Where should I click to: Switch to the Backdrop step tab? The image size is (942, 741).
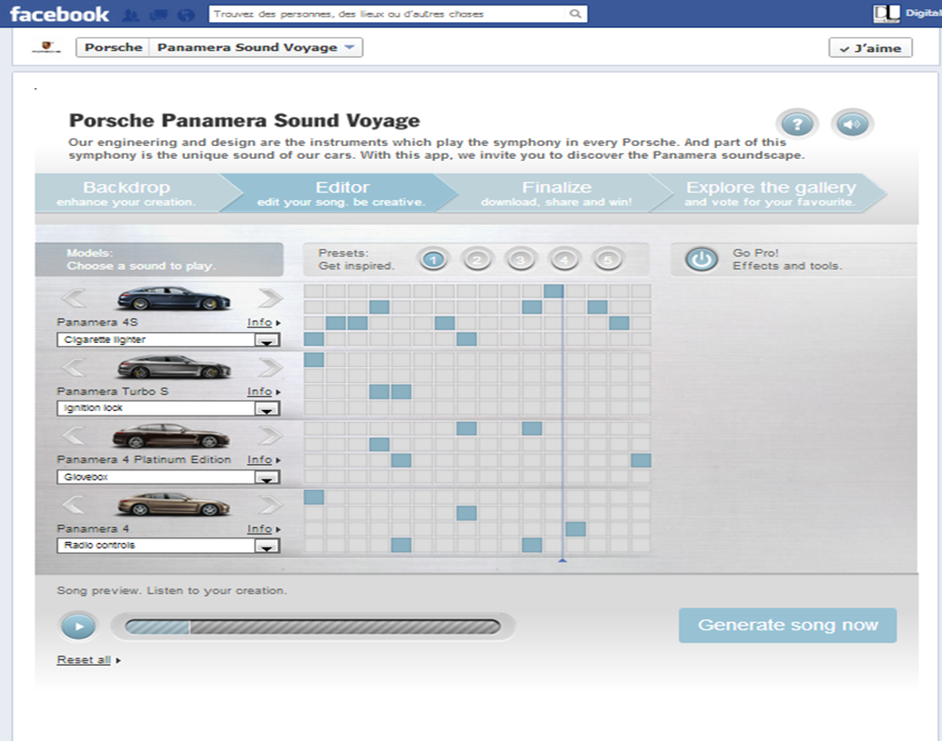pyautogui.click(x=126, y=193)
